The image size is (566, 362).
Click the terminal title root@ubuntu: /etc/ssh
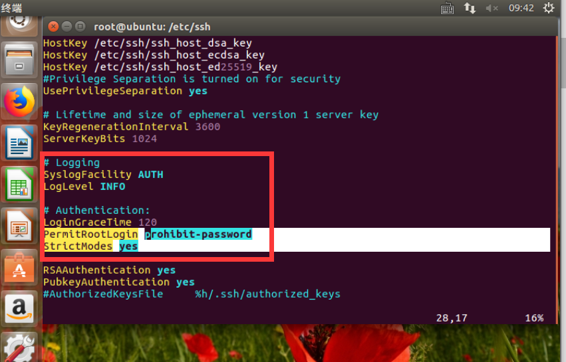click(x=152, y=27)
